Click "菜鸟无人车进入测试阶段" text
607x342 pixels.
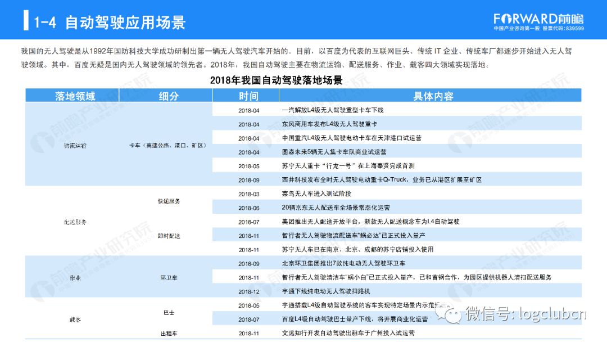coord(316,193)
